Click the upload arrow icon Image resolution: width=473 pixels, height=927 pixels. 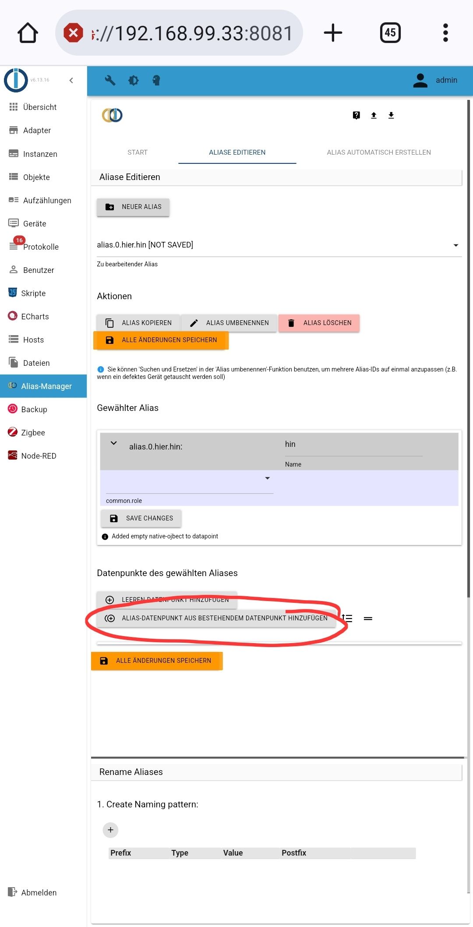point(374,115)
